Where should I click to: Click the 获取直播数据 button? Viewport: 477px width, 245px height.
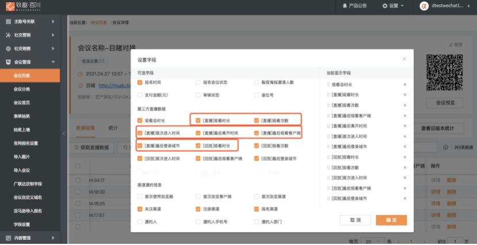[92, 147]
